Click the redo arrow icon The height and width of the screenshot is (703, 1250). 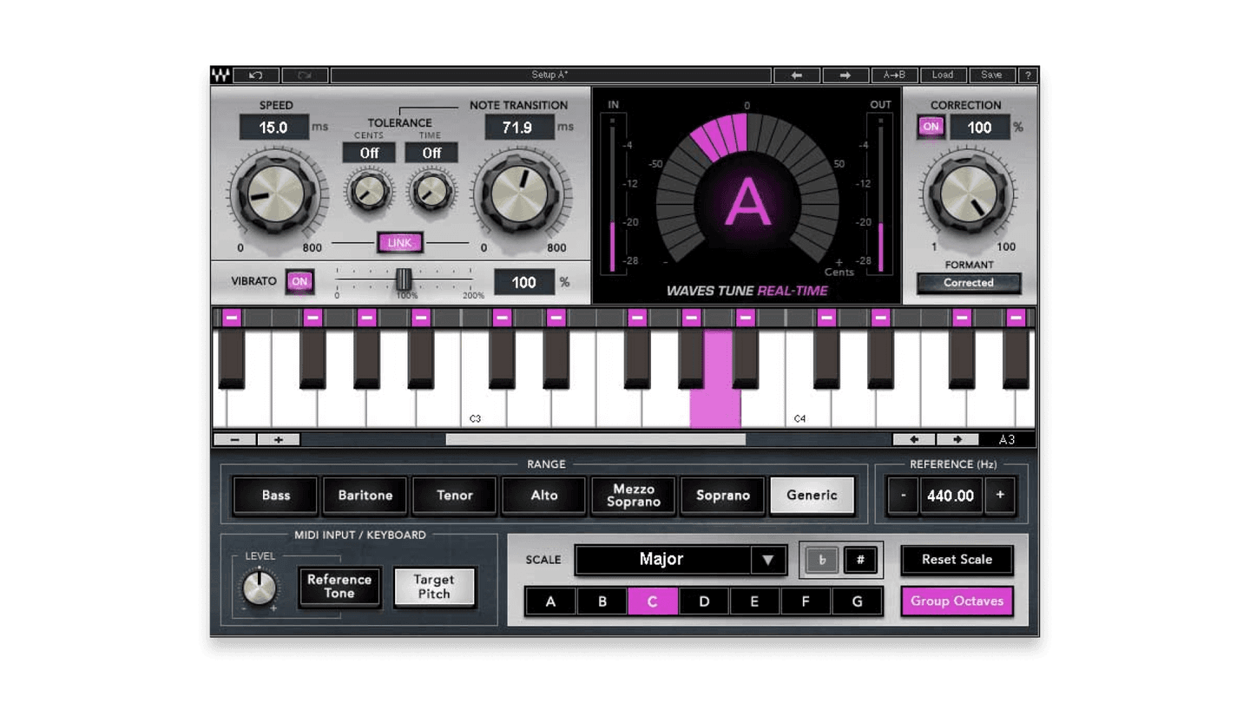305,76
